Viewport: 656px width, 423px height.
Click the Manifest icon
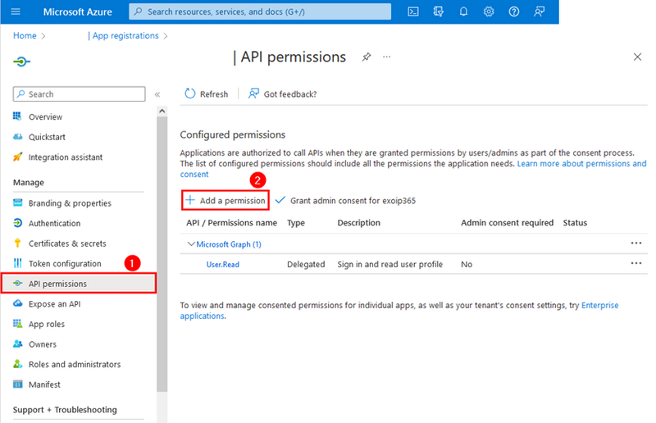(17, 384)
